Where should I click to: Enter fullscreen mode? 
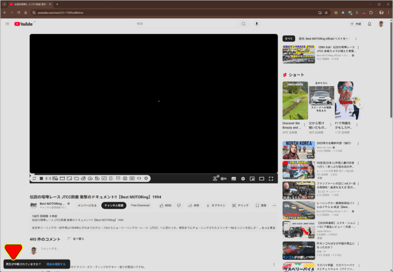271,179
